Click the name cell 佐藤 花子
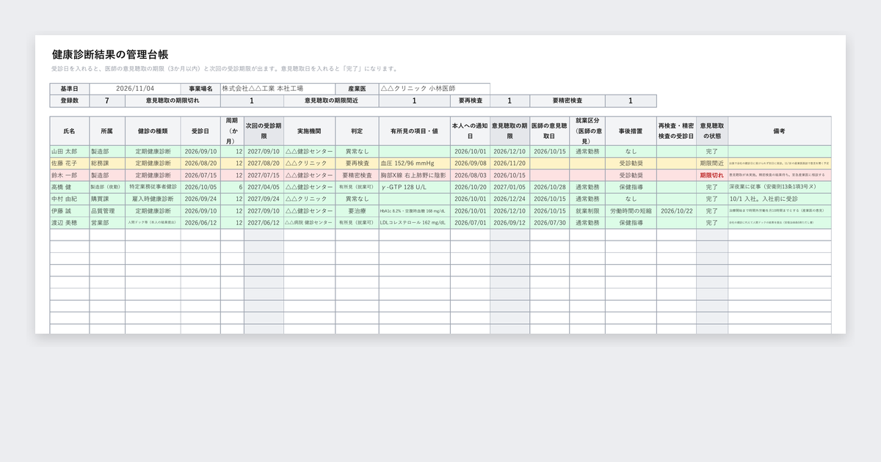881x462 pixels. coord(70,163)
